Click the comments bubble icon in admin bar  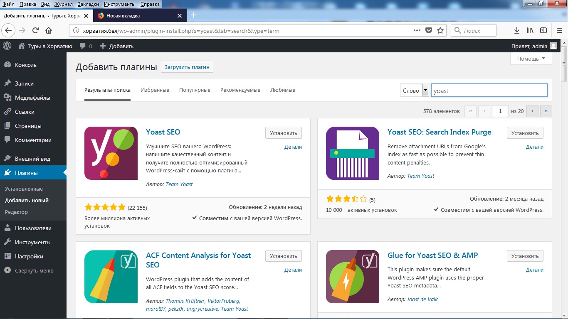coord(83,46)
